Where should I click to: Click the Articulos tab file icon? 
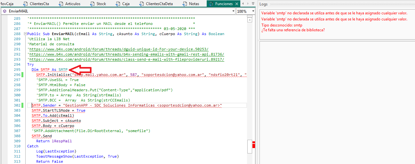[x=61, y=4]
